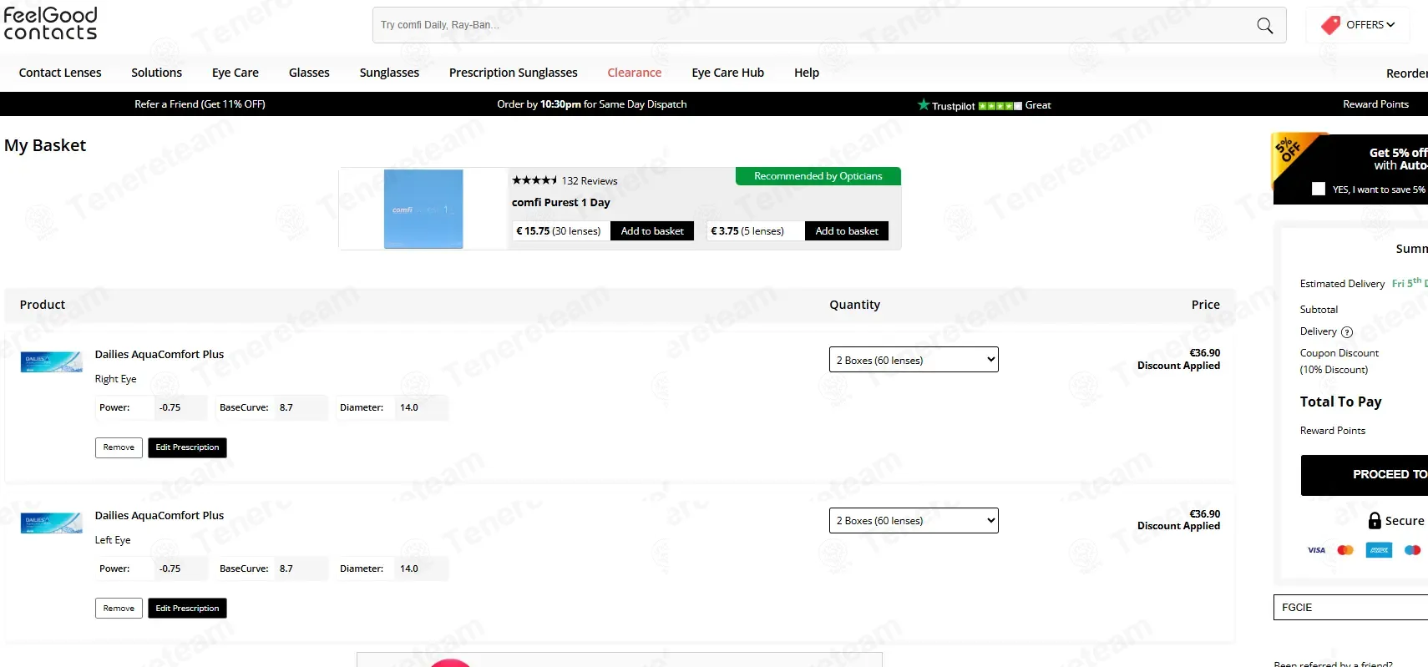Click the Total To Pay heading
The height and width of the screenshot is (667, 1428).
tap(1340, 402)
